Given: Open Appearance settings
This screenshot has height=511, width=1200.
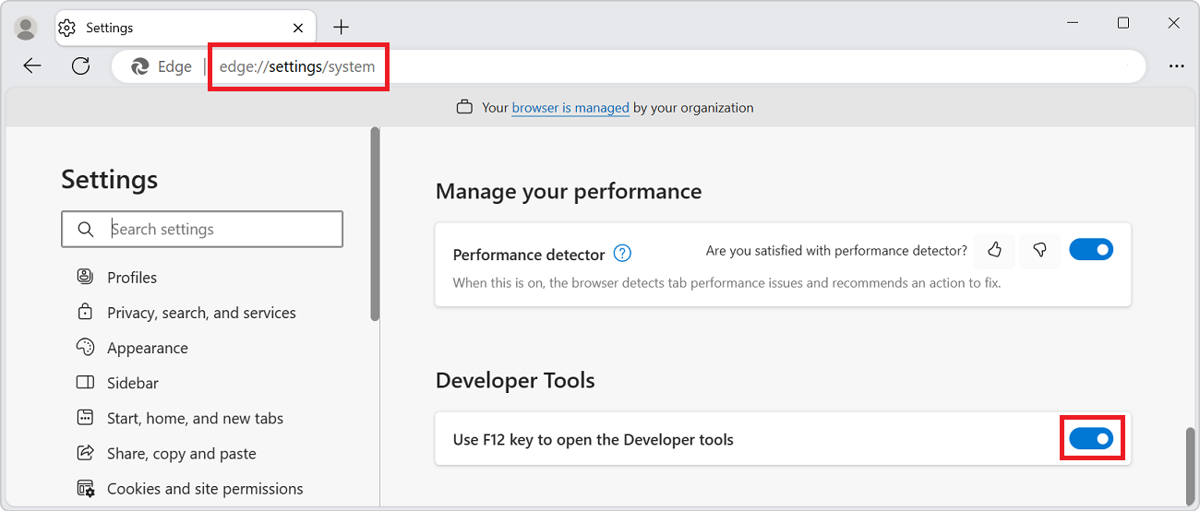Looking at the screenshot, I should pos(148,348).
